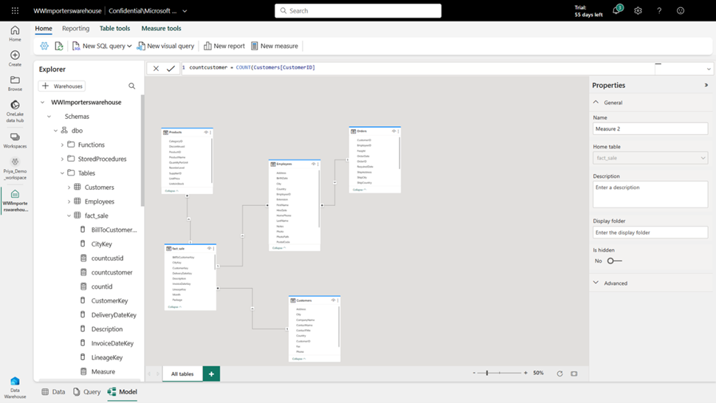Screen dimensions: 716x403
Task: Switch to the Table tools tab
Action: (114, 28)
